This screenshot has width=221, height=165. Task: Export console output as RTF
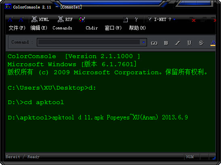[65, 19]
